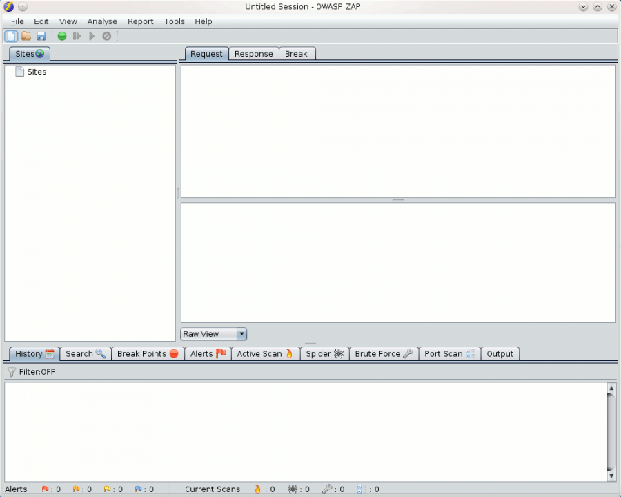Click the spider icon in status bar
Screen dimensions: 621x497
[293, 489]
